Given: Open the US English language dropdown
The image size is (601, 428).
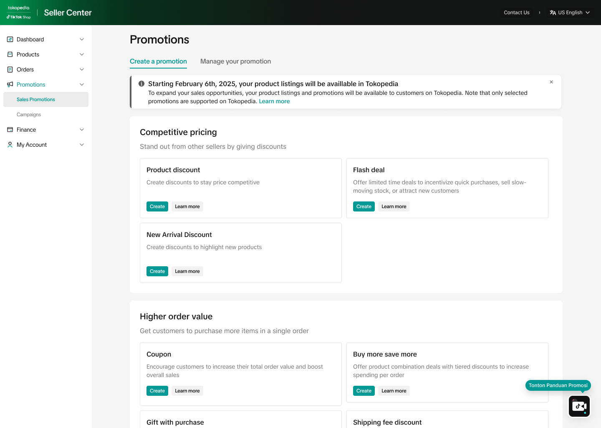Looking at the screenshot, I should click(x=570, y=13).
